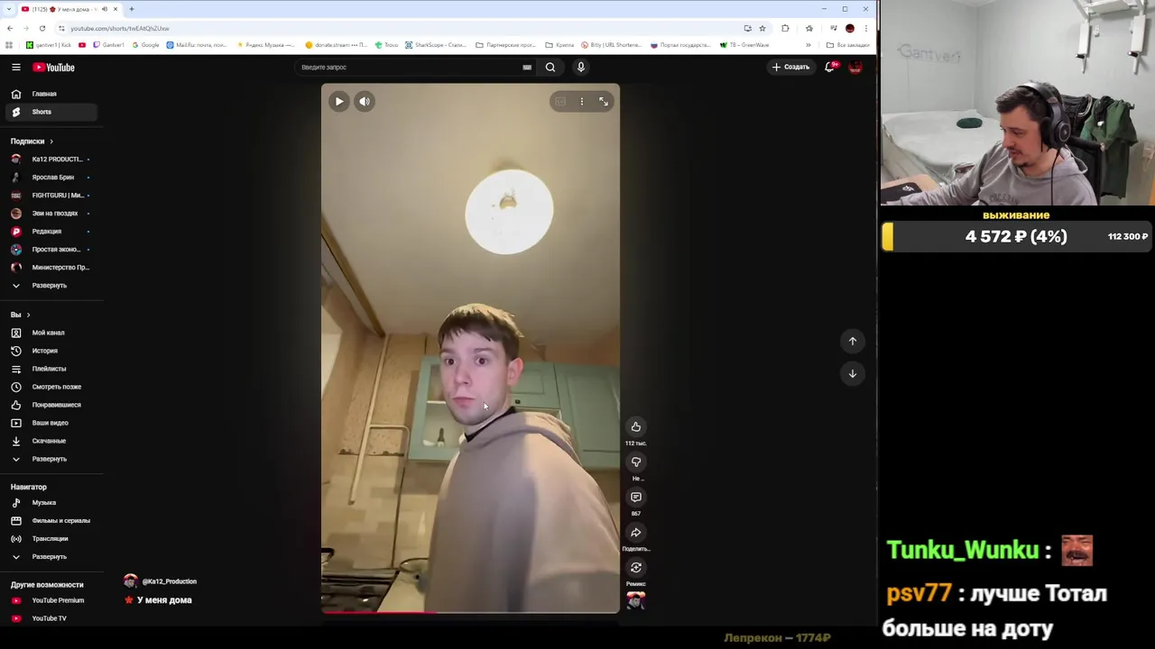This screenshot has height=649, width=1155.
Task: Open the on-screen keyboard icon in search box
Action: click(527, 67)
